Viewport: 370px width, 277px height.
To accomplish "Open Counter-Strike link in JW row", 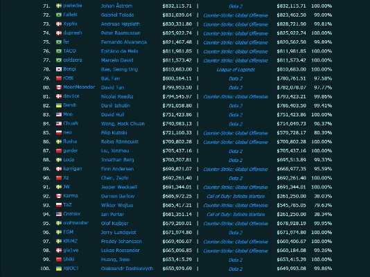I will pos(236,187).
